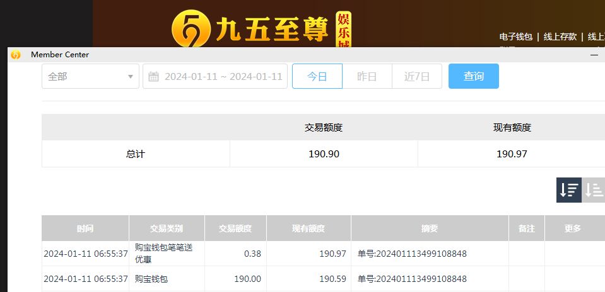The height and width of the screenshot is (292, 605).
Task: Click the 190.90 total transaction amount
Action: 324,154
